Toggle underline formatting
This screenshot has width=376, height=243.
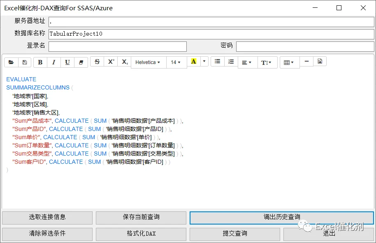(x=67, y=62)
